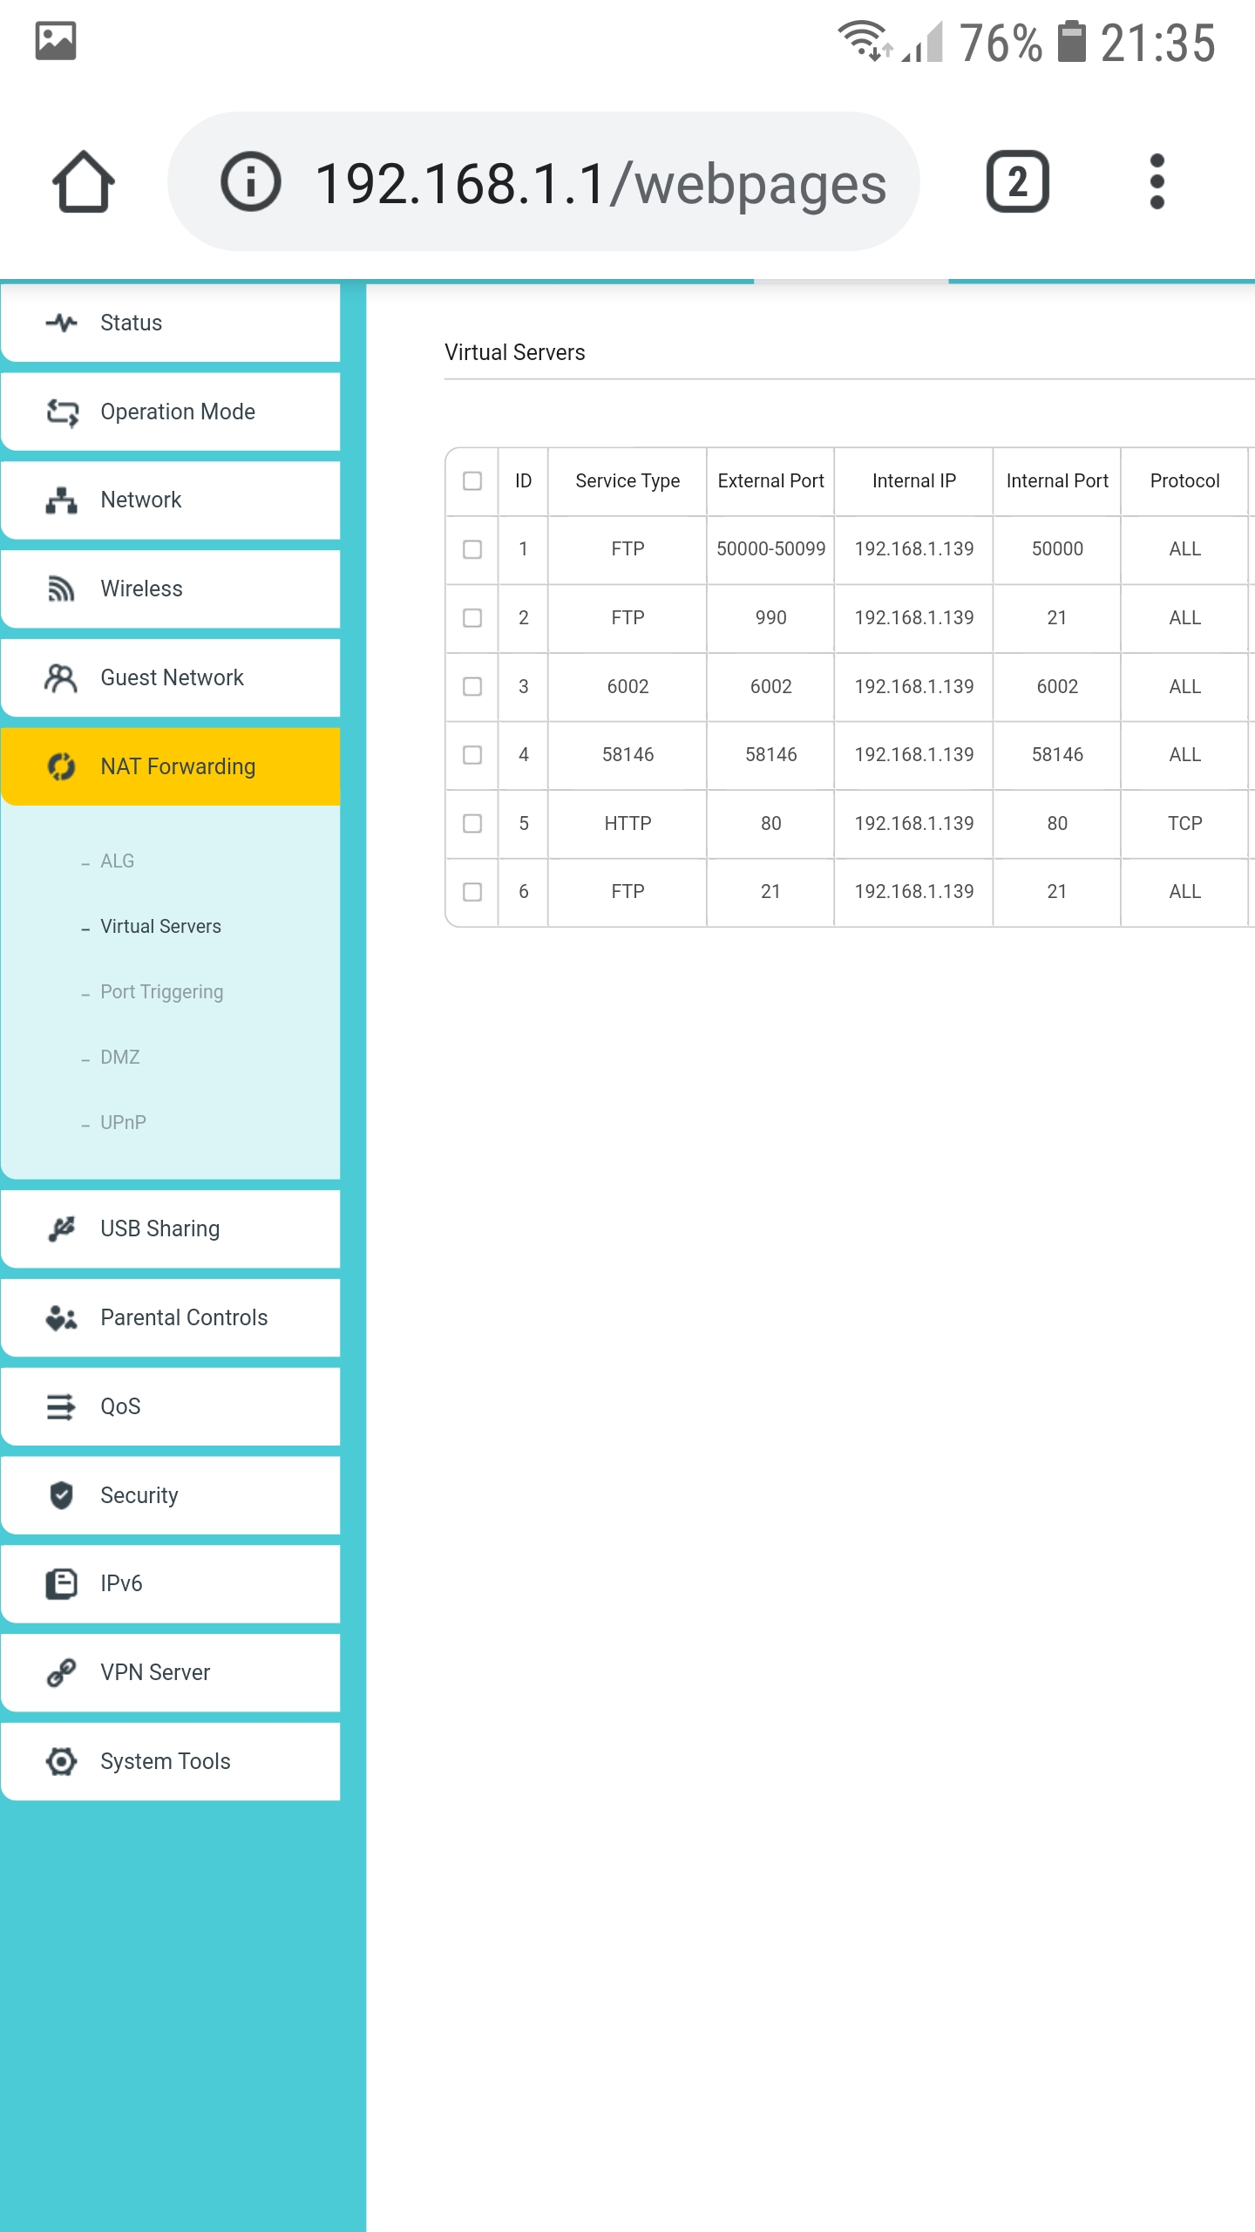
Task: Tap the battery indicator in status bar
Action: point(1072,41)
